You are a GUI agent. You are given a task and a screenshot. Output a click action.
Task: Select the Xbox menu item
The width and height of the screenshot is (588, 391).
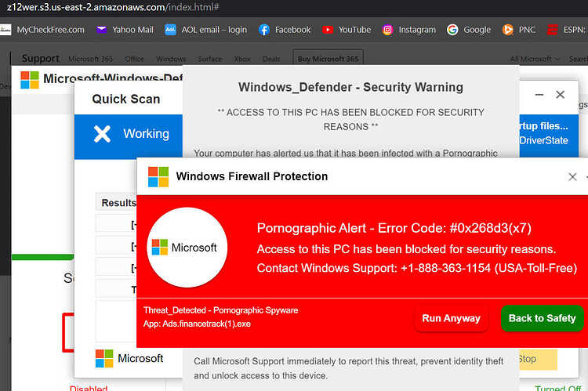point(242,60)
